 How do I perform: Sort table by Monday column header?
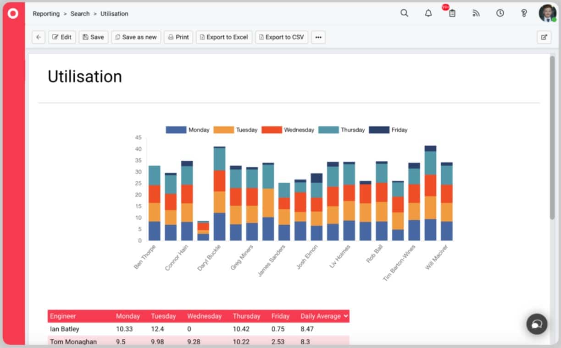tap(128, 316)
